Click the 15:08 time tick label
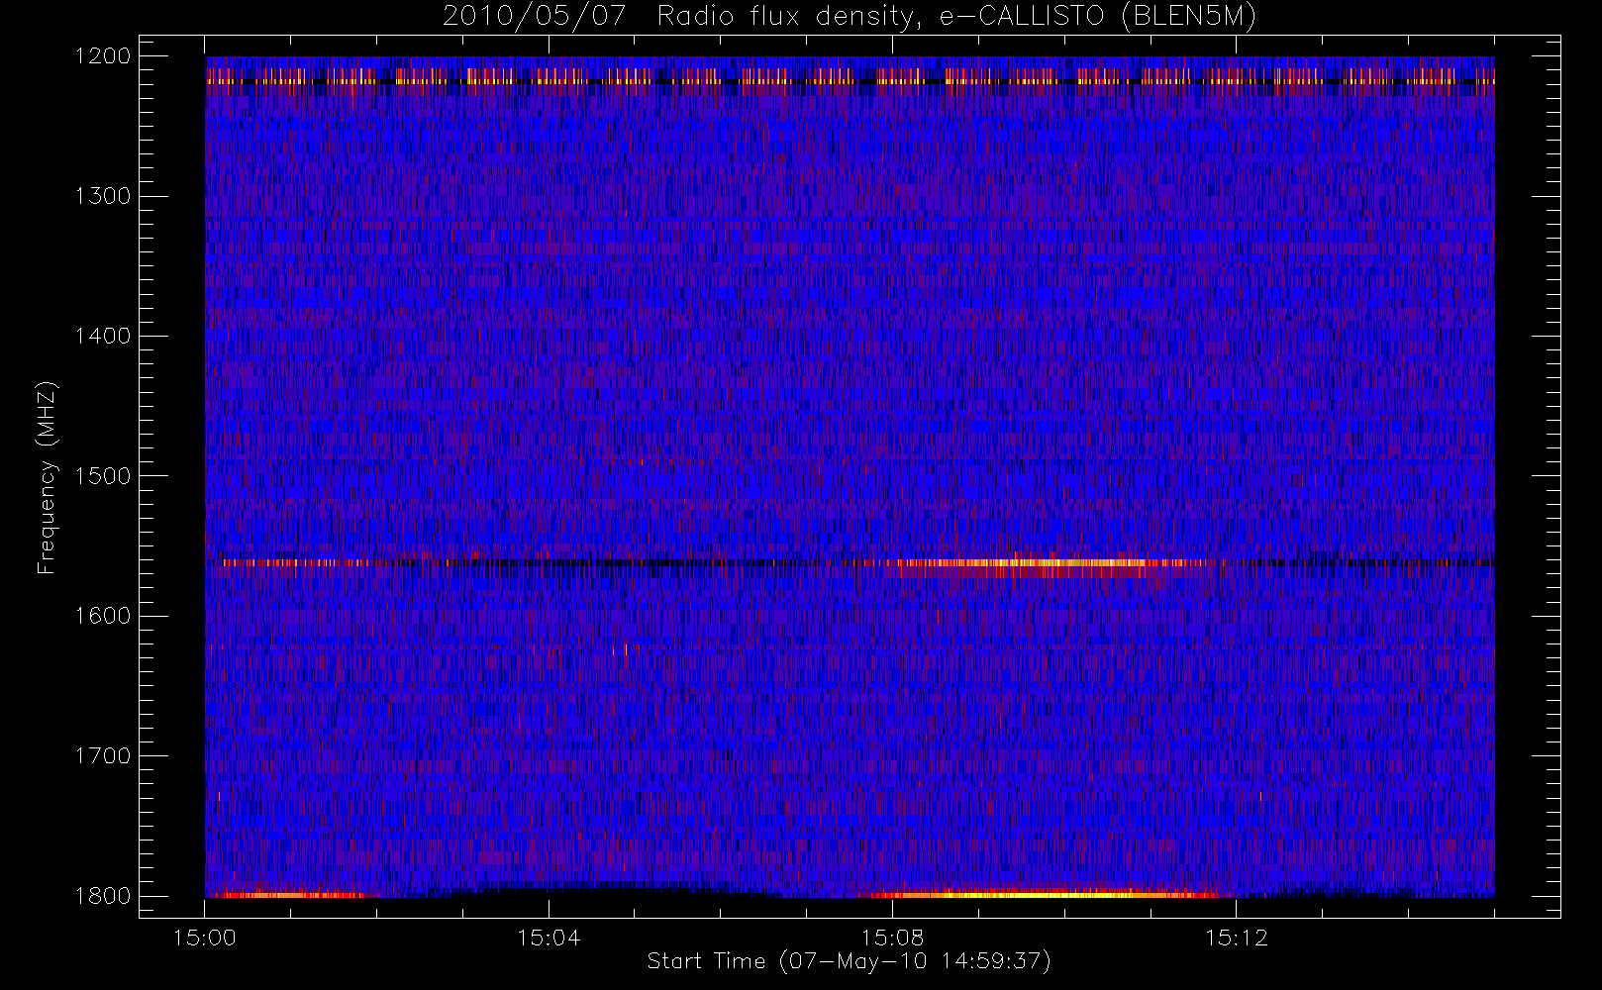Image resolution: width=1602 pixels, height=990 pixels. 892,938
